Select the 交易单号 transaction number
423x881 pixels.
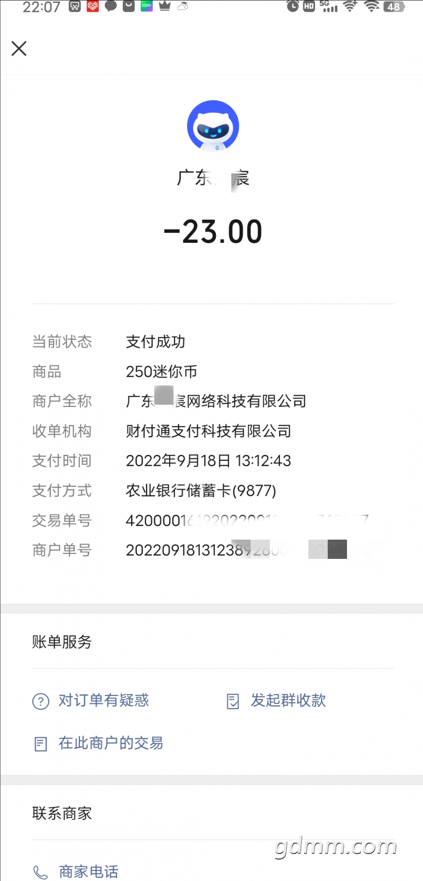247,520
